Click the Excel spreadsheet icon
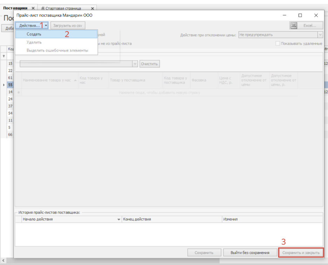Image resolution: width=328 pixels, height=265 pixels. tap(294, 26)
